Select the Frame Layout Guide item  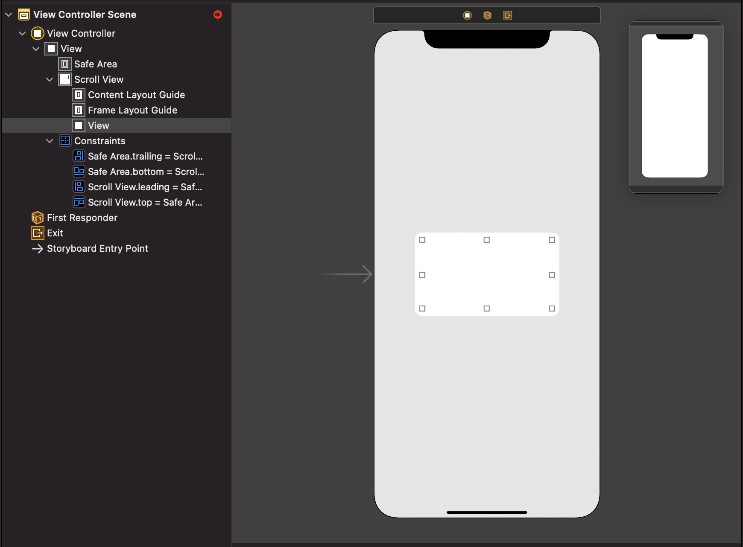[132, 110]
